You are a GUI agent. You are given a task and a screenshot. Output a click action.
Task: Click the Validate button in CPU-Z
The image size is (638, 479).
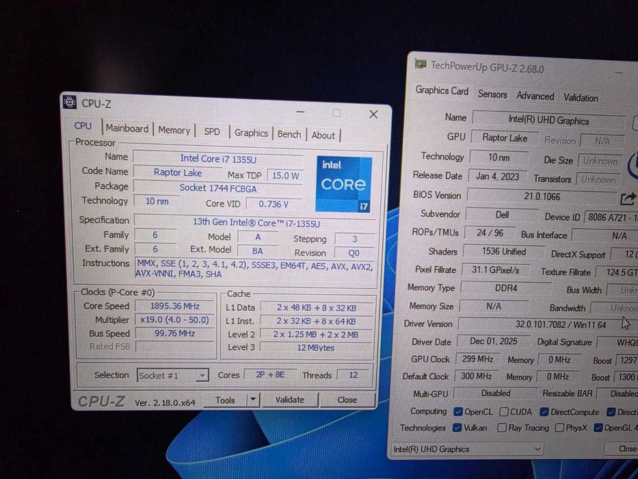tap(290, 400)
